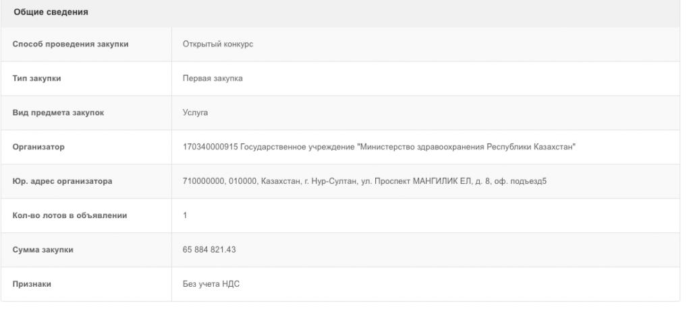Select the Организатор row label
Image resolution: width=691 pixels, height=311 pixels.
click(38, 147)
